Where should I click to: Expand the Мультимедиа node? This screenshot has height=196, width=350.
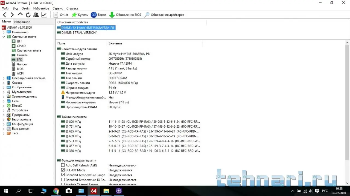click(4, 92)
